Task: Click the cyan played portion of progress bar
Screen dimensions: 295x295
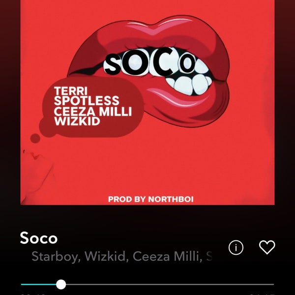Action: [x=38, y=284]
